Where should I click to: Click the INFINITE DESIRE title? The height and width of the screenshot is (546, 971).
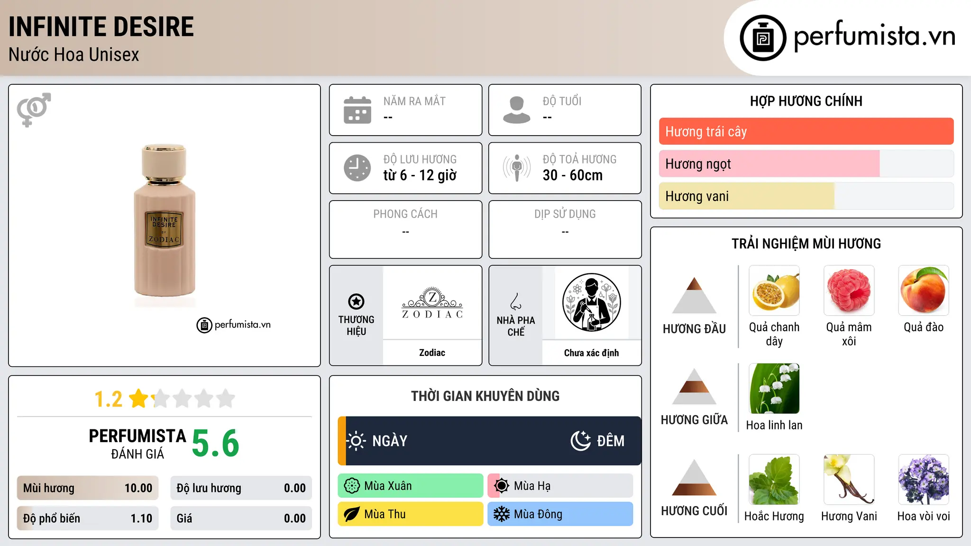coord(101,27)
